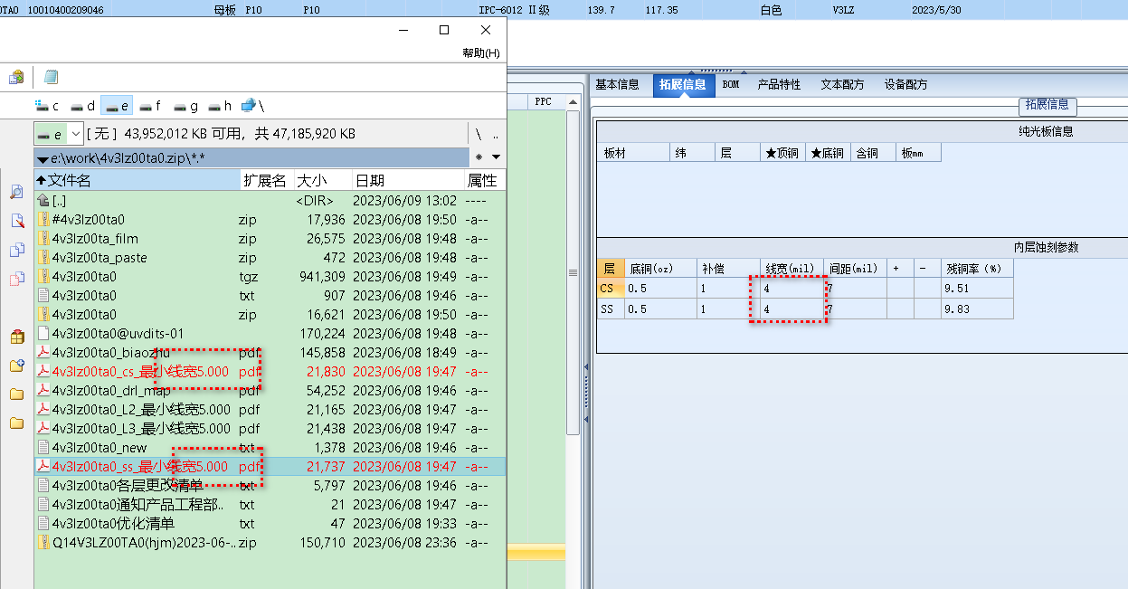Click the new folder icon with plus
This screenshot has height=589, width=1128.
(16, 366)
